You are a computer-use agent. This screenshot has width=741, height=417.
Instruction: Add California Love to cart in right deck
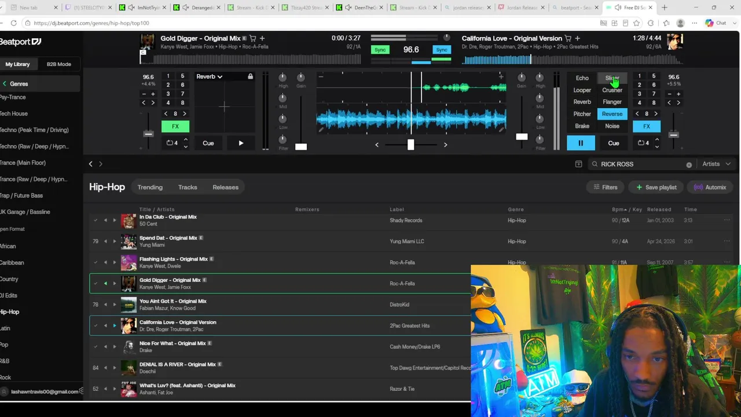568,38
